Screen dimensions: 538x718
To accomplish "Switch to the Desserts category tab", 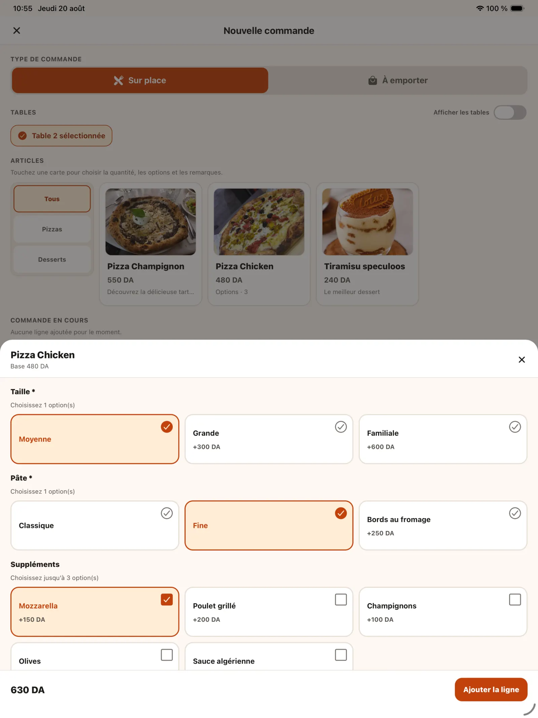I will click(52, 259).
